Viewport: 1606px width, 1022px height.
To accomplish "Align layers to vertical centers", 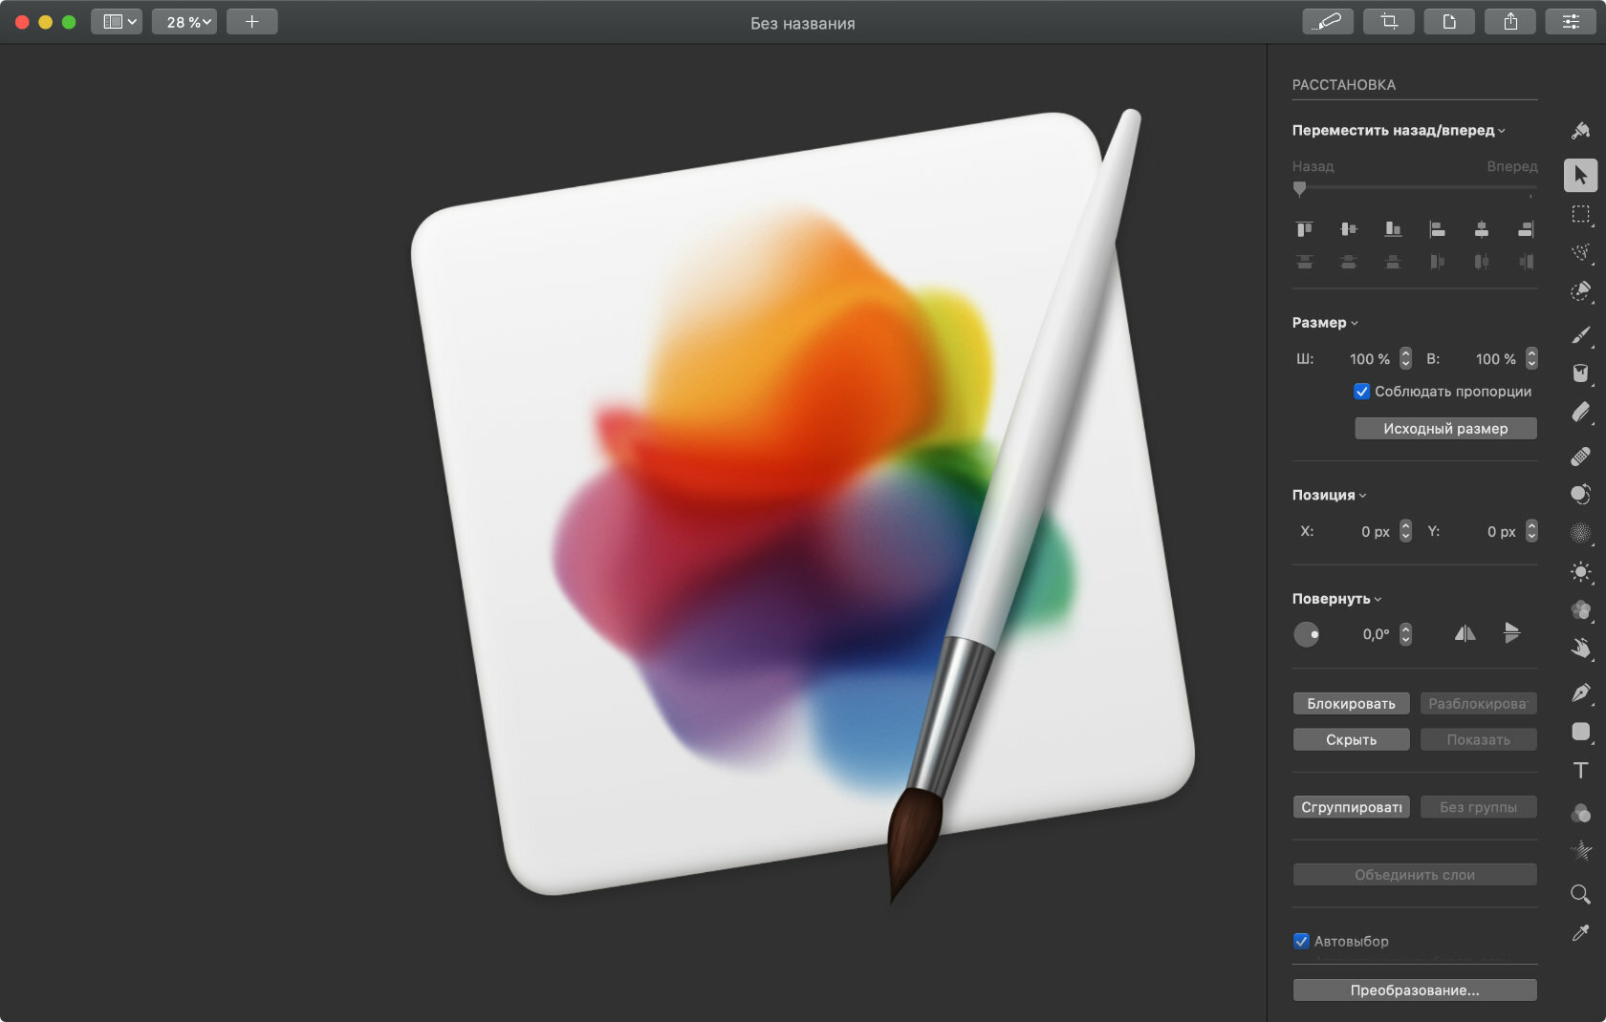I will 1349,229.
